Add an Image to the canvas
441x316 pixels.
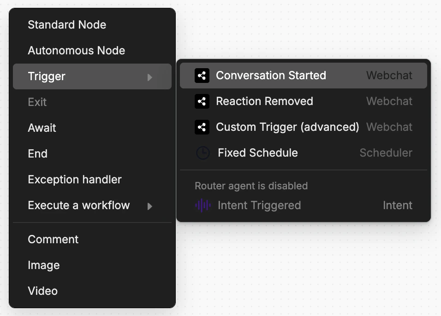(x=92, y=265)
